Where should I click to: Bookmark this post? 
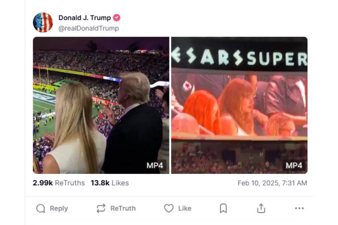pos(223,208)
